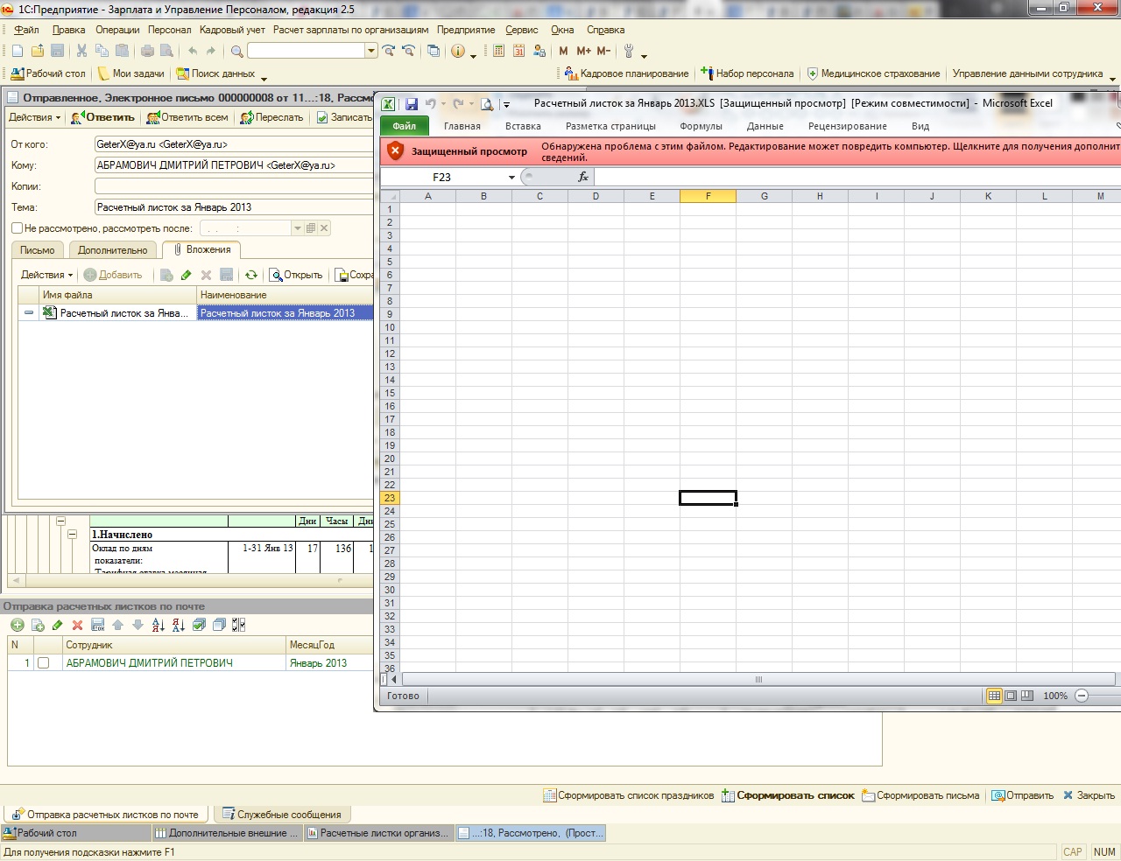The height and width of the screenshot is (861, 1121).
Task: Click Ответить button
Action: pos(103,117)
